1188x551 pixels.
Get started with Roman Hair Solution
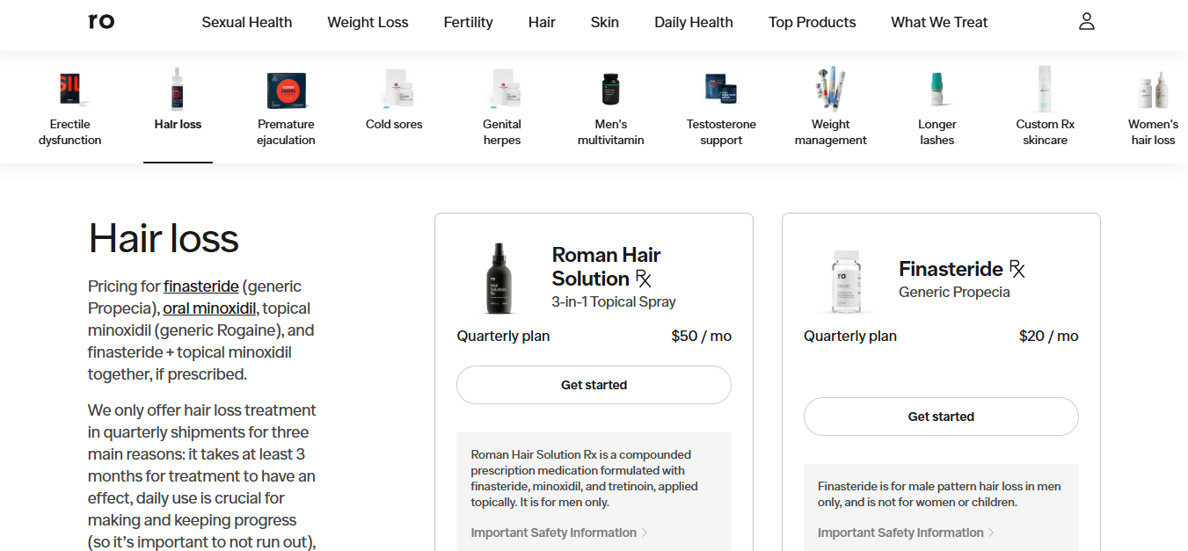click(x=594, y=385)
